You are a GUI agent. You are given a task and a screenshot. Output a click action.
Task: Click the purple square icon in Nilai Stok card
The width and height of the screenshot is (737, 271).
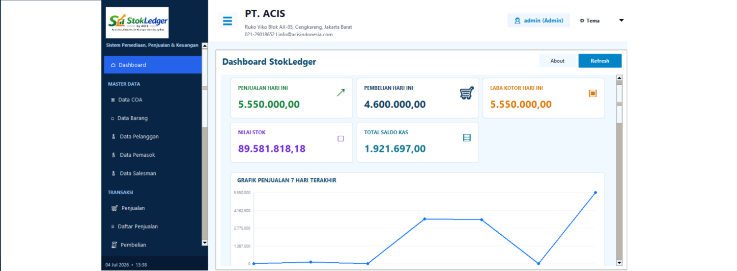[x=340, y=138]
